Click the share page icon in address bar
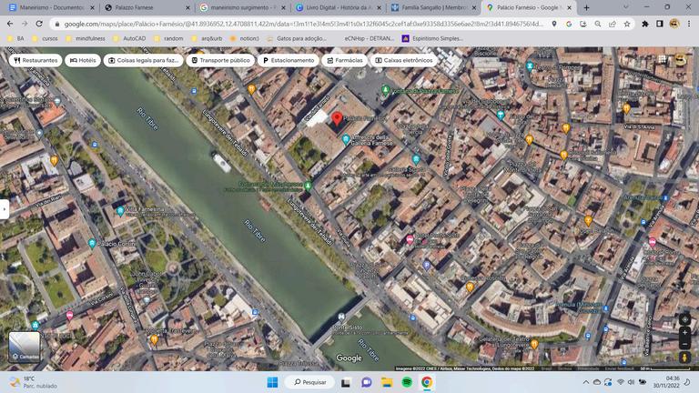Image resolution: width=699 pixels, height=393 pixels. [613, 24]
